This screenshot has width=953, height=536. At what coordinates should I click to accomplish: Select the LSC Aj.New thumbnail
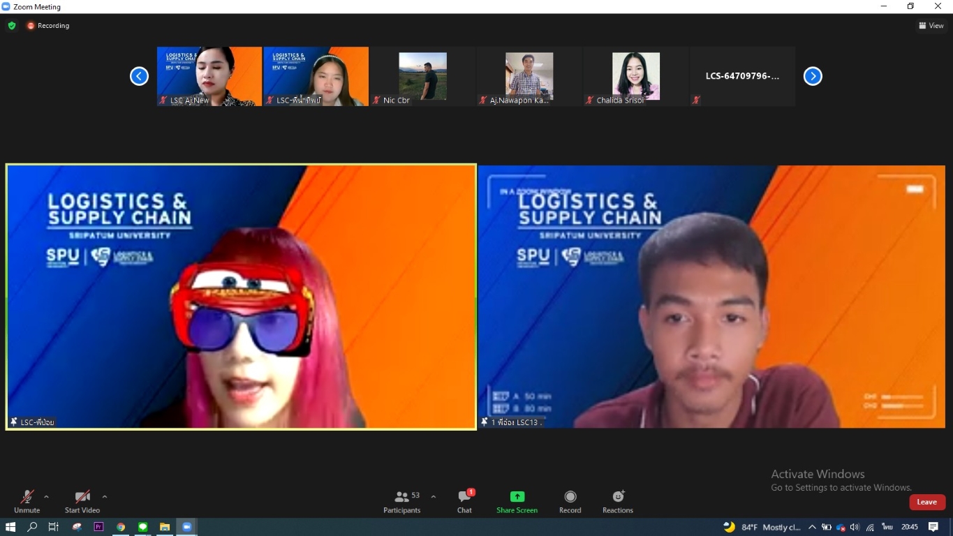point(209,76)
